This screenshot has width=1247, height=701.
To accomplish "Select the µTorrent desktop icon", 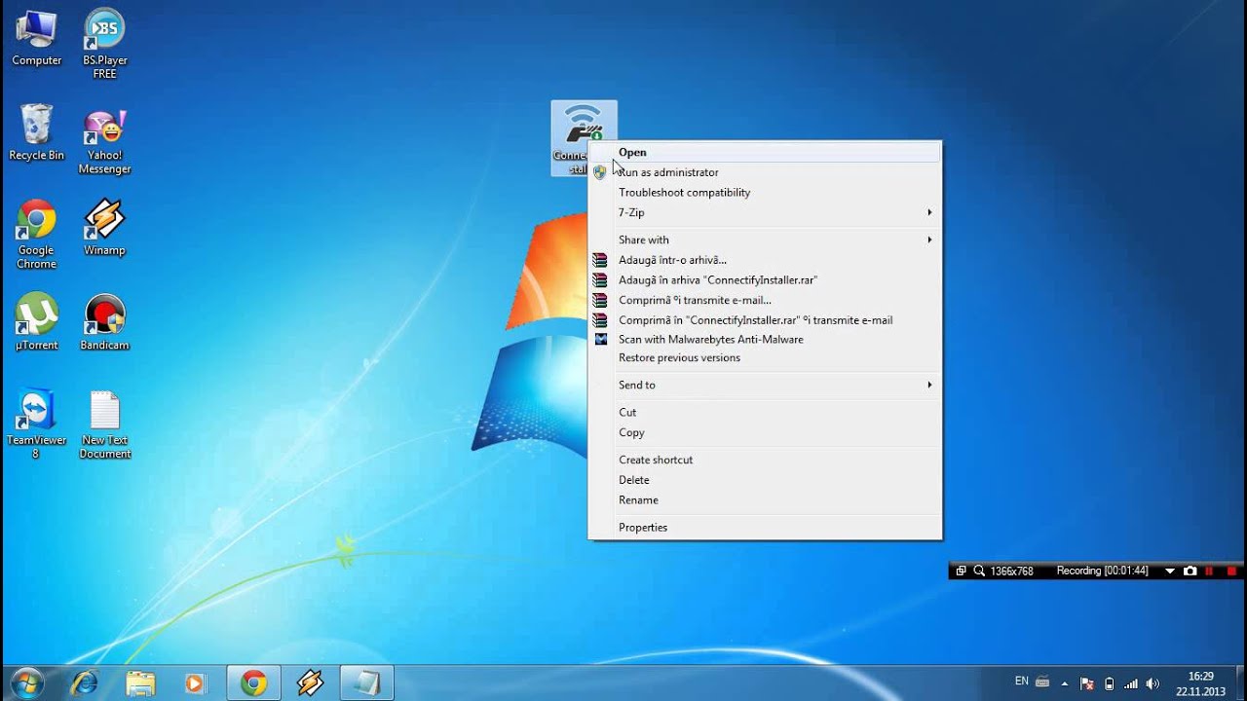I will click(x=36, y=322).
